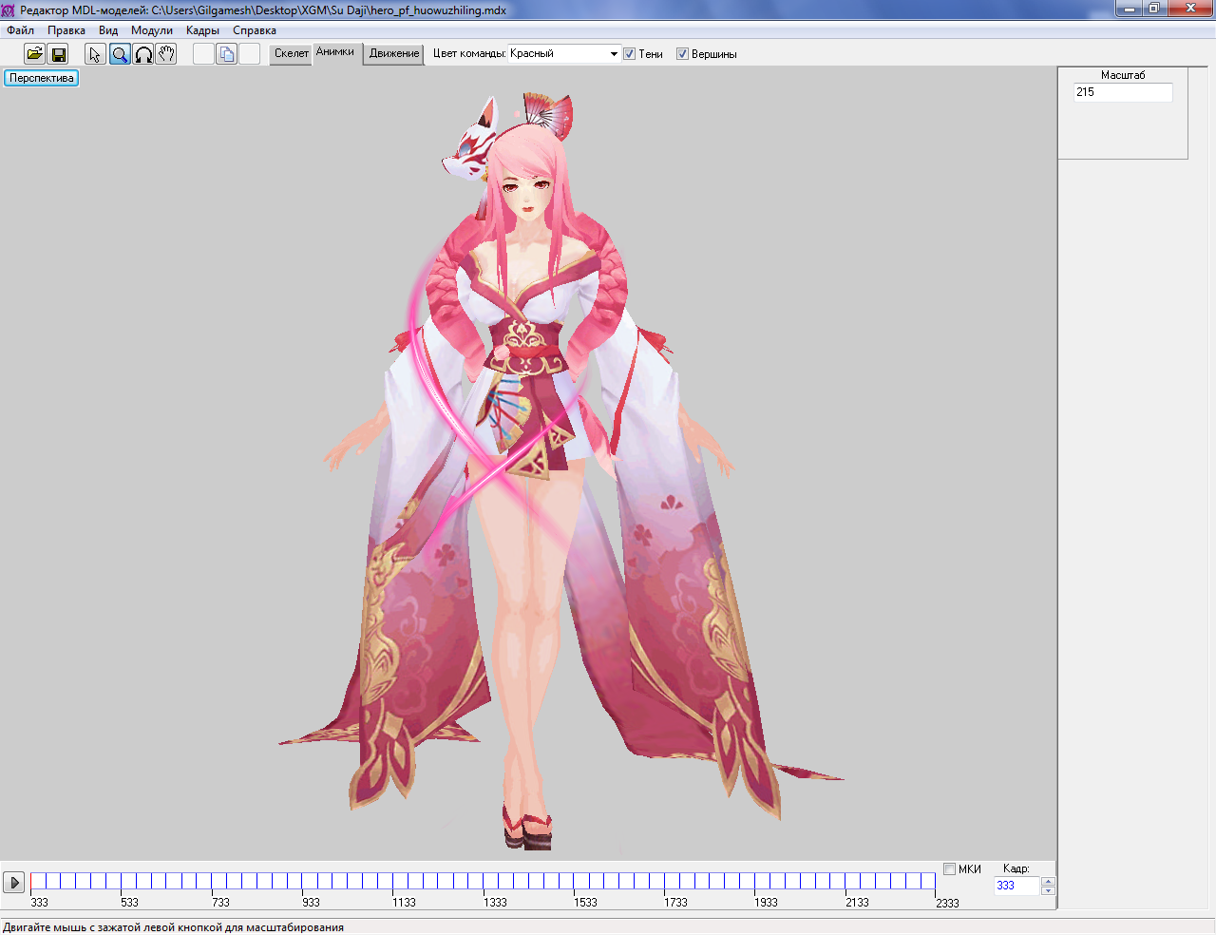Toggle the Вершины checkbox
Screen dimensions: 1216x935
[682, 54]
